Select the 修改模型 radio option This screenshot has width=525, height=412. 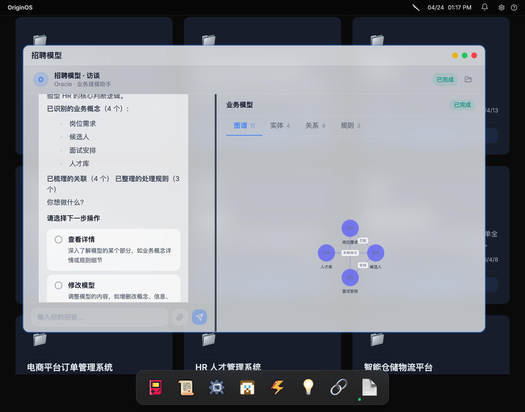coord(58,285)
